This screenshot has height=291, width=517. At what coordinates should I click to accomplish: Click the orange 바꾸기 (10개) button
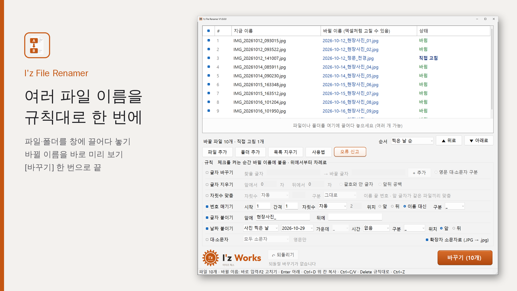pos(465,258)
